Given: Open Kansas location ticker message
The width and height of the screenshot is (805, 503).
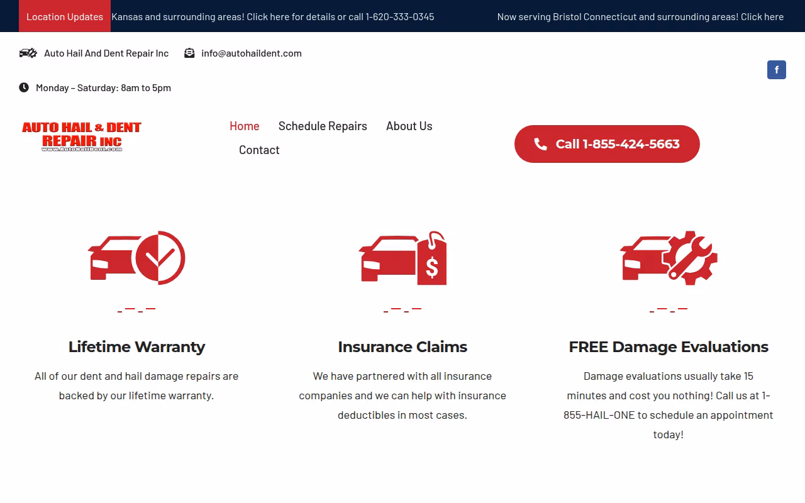Looking at the screenshot, I should point(273,16).
